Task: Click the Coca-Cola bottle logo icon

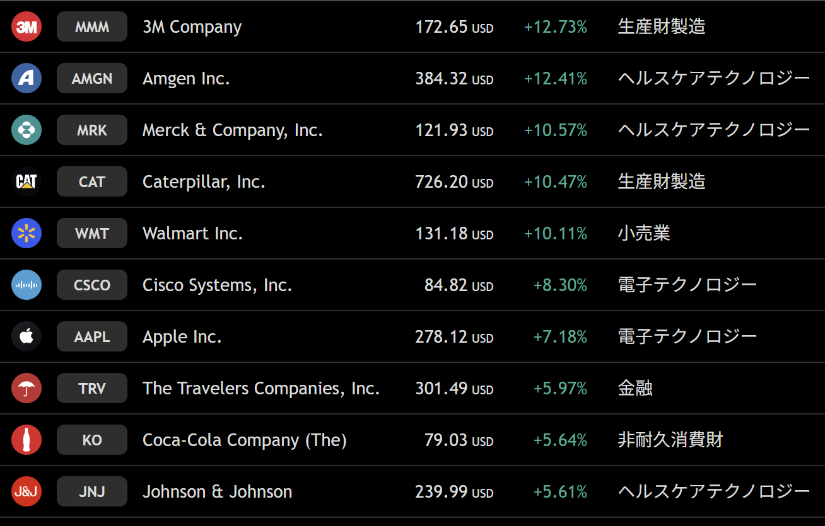Action: tap(26, 440)
